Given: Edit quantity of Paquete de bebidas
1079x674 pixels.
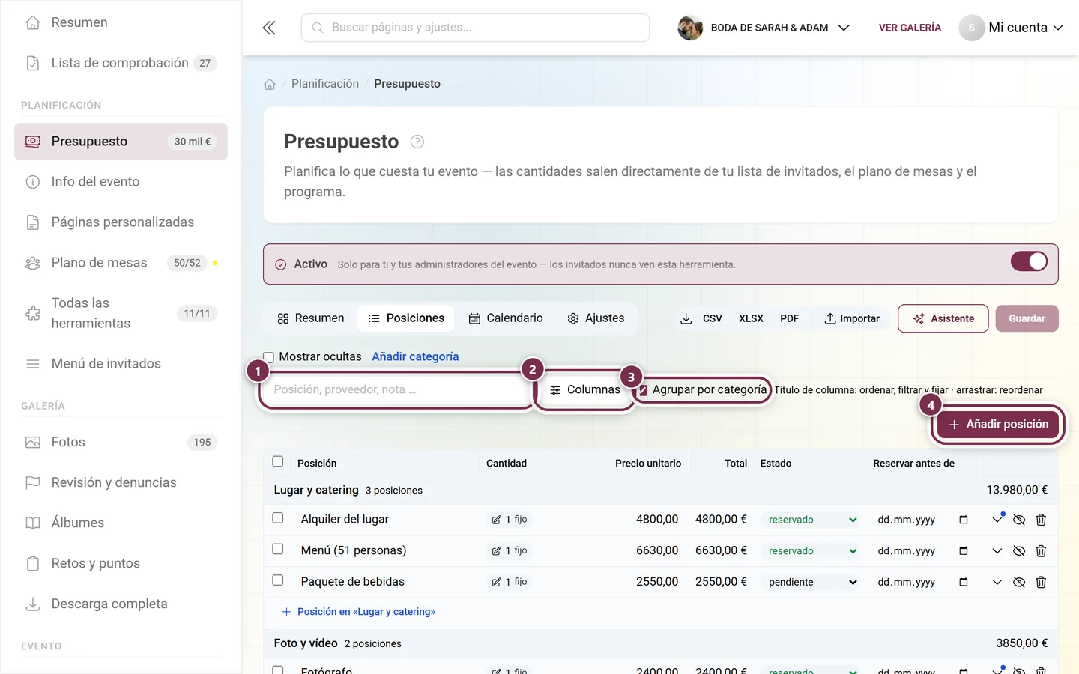Looking at the screenshot, I should [x=510, y=582].
